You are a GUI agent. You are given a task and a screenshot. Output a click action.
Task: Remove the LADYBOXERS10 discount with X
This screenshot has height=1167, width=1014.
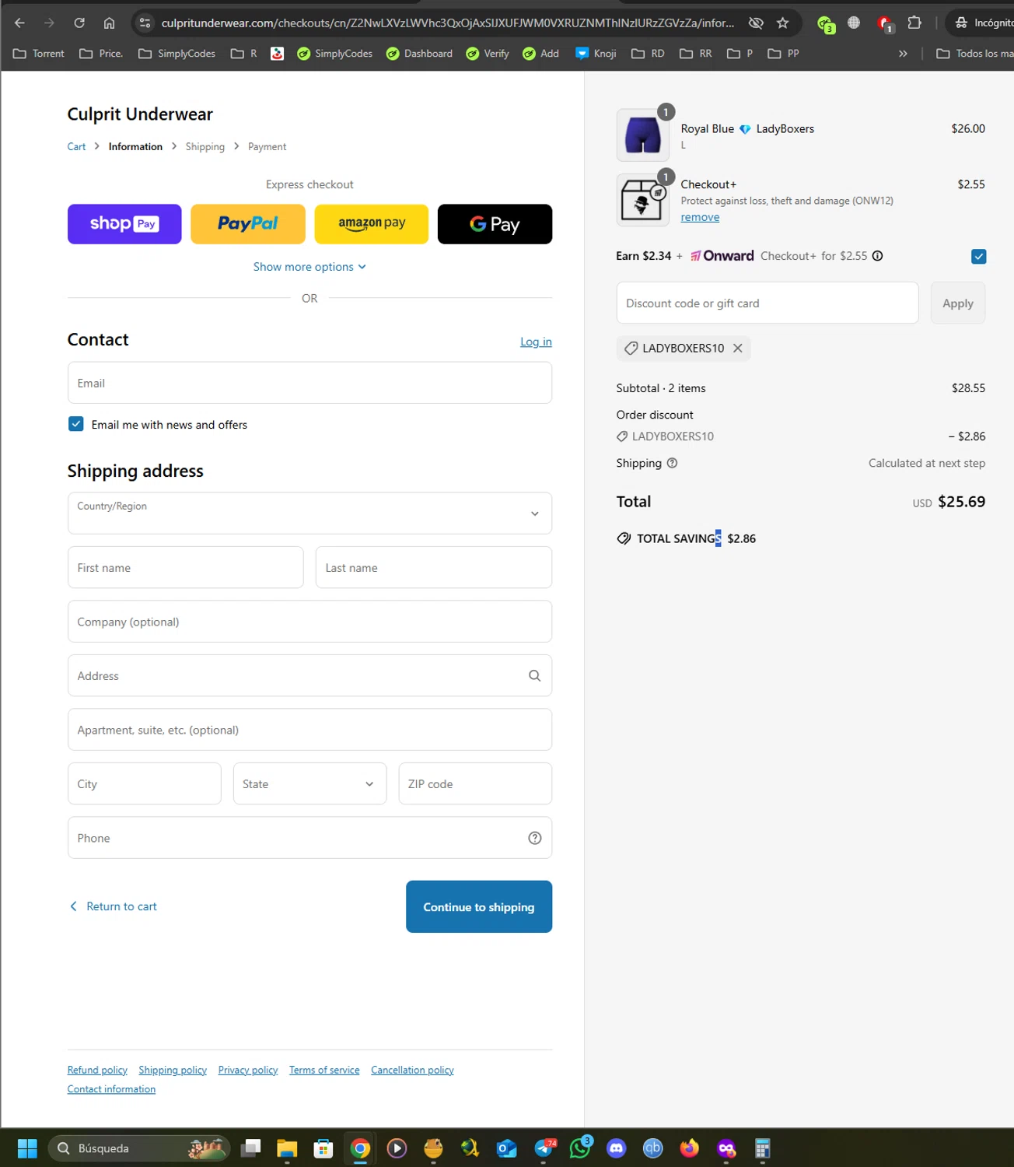(x=738, y=348)
